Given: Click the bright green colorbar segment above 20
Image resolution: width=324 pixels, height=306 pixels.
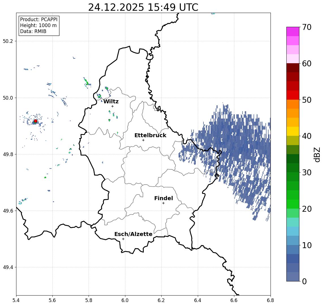Looking at the screenshot, I should coord(293,204).
